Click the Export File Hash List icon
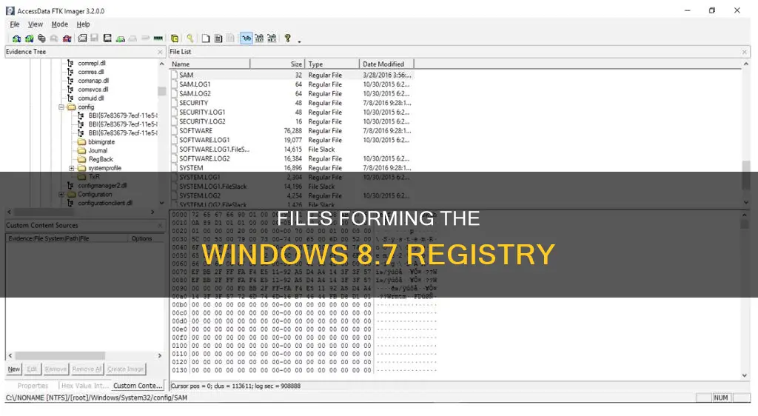The width and height of the screenshot is (758, 416). tap(218, 38)
